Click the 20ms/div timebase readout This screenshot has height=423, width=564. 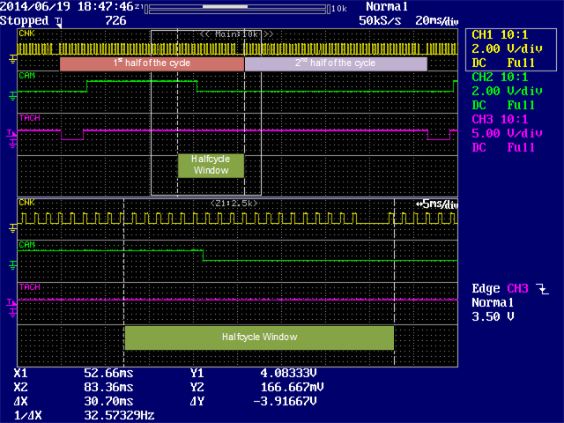pos(437,21)
